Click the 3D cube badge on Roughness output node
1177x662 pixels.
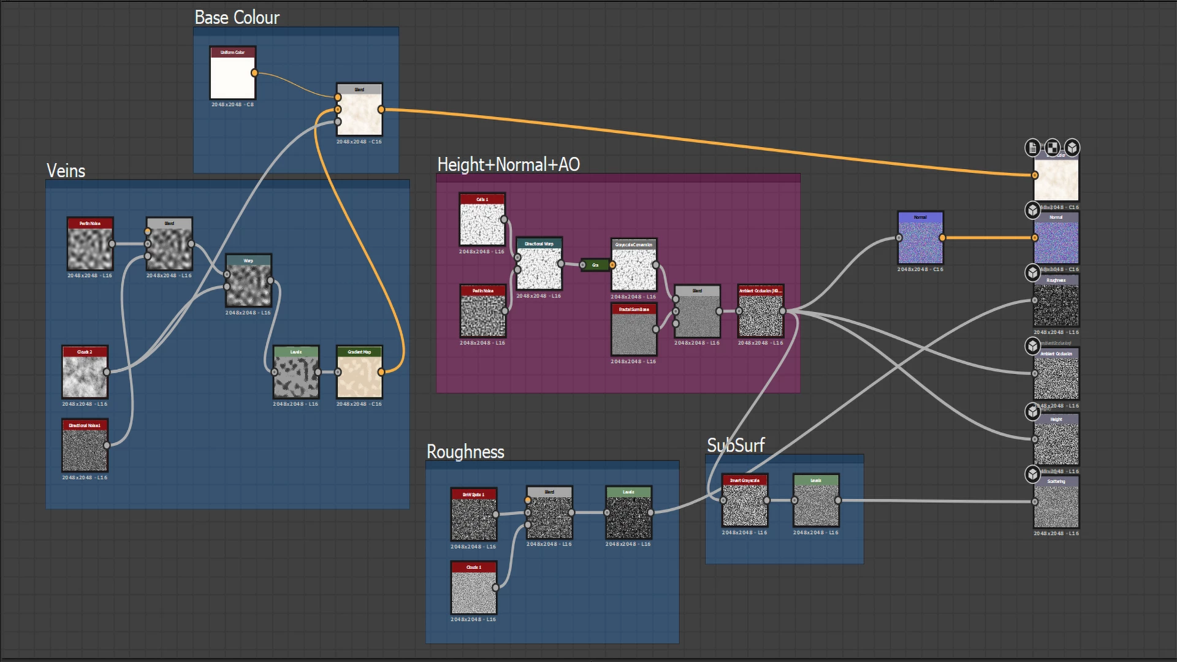point(1033,272)
